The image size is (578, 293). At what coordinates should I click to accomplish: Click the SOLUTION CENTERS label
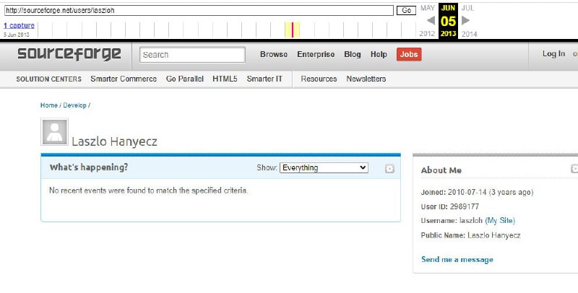[x=48, y=79]
